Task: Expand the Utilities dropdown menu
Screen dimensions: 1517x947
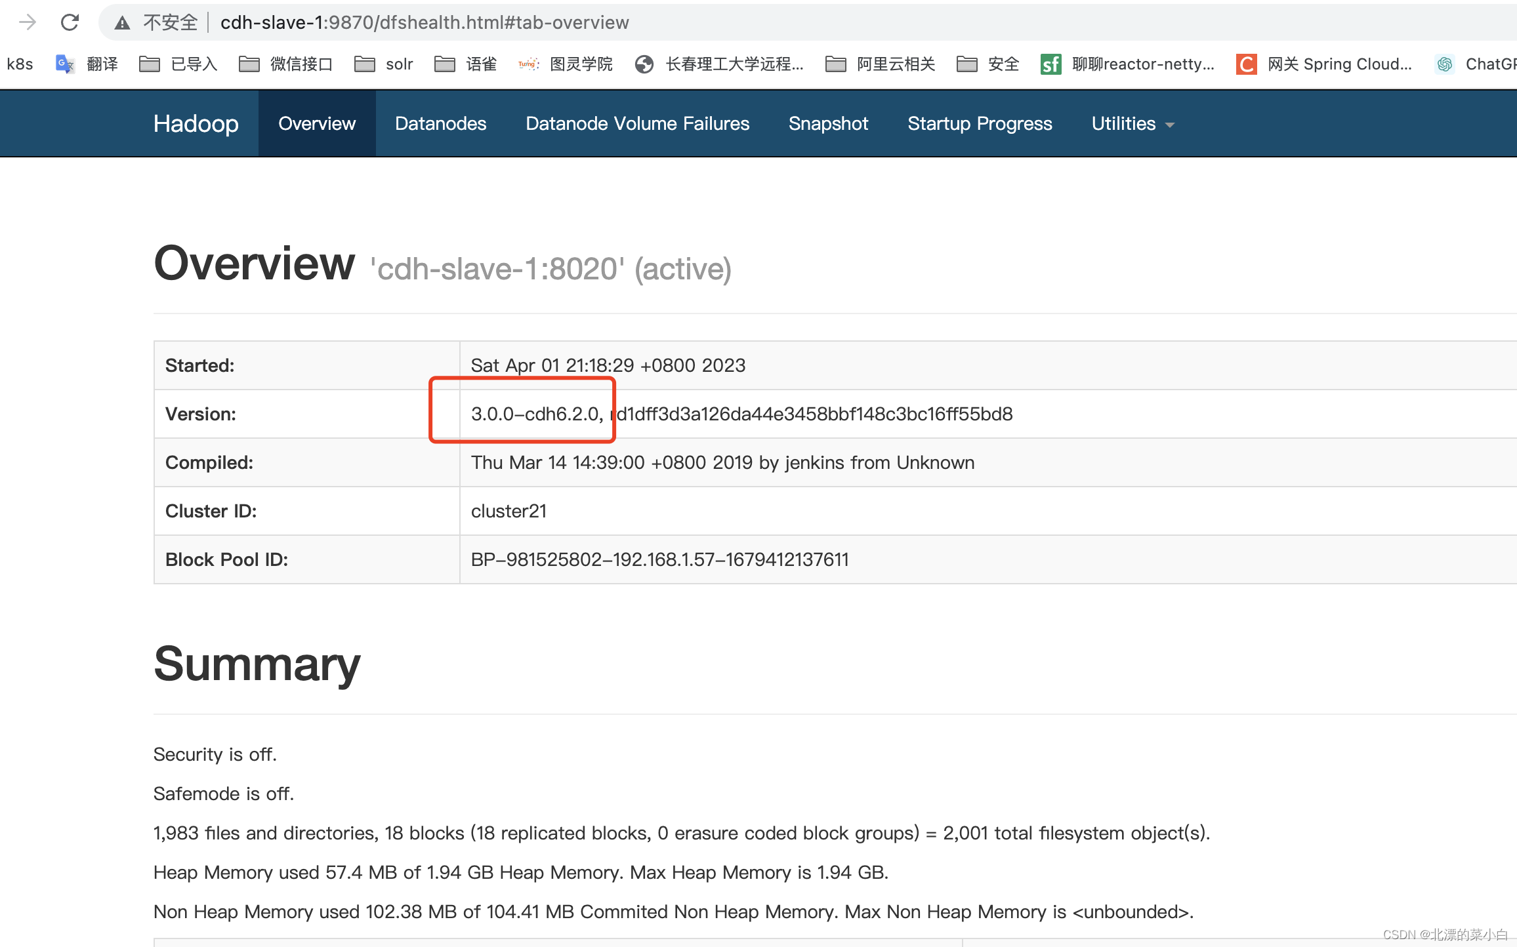Action: [x=1133, y=123]
